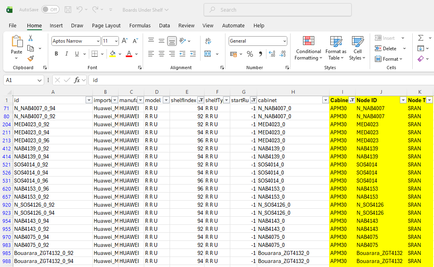Click the Format as Table button
This screenshot has width=434, height=267.
pos(336,48)
